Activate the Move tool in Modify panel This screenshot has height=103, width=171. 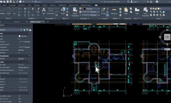pos(25,9)
